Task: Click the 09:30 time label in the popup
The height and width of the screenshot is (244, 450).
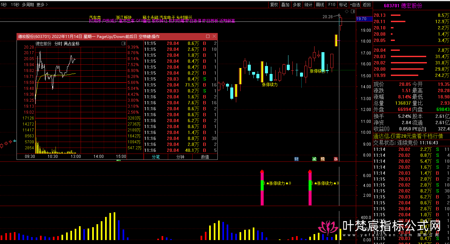Action: coord(30,157)
